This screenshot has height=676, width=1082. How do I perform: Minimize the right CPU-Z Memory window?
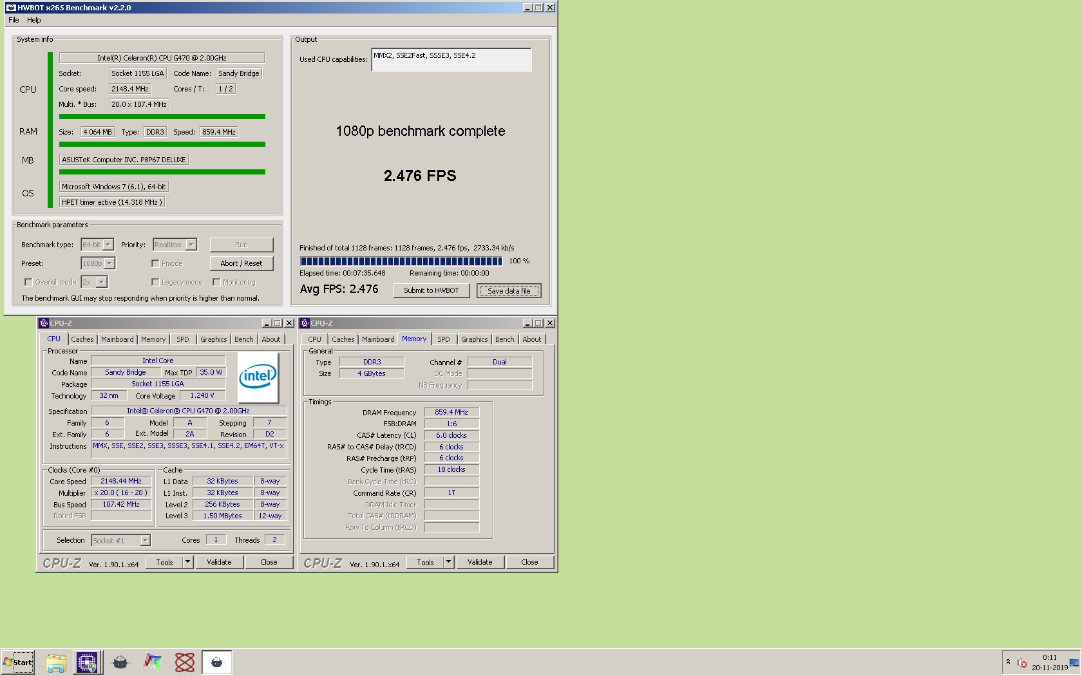point(527,323)
